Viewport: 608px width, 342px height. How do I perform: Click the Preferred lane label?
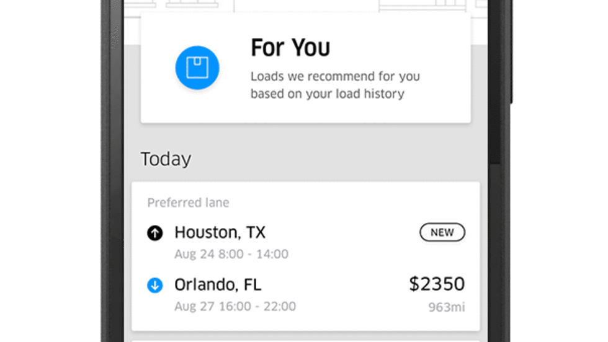point(188,203)
